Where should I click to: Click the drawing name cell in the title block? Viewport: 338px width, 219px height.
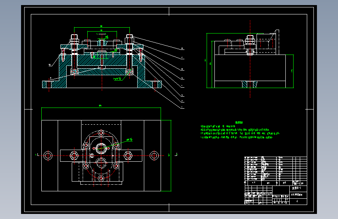click(x=298, y=195)
